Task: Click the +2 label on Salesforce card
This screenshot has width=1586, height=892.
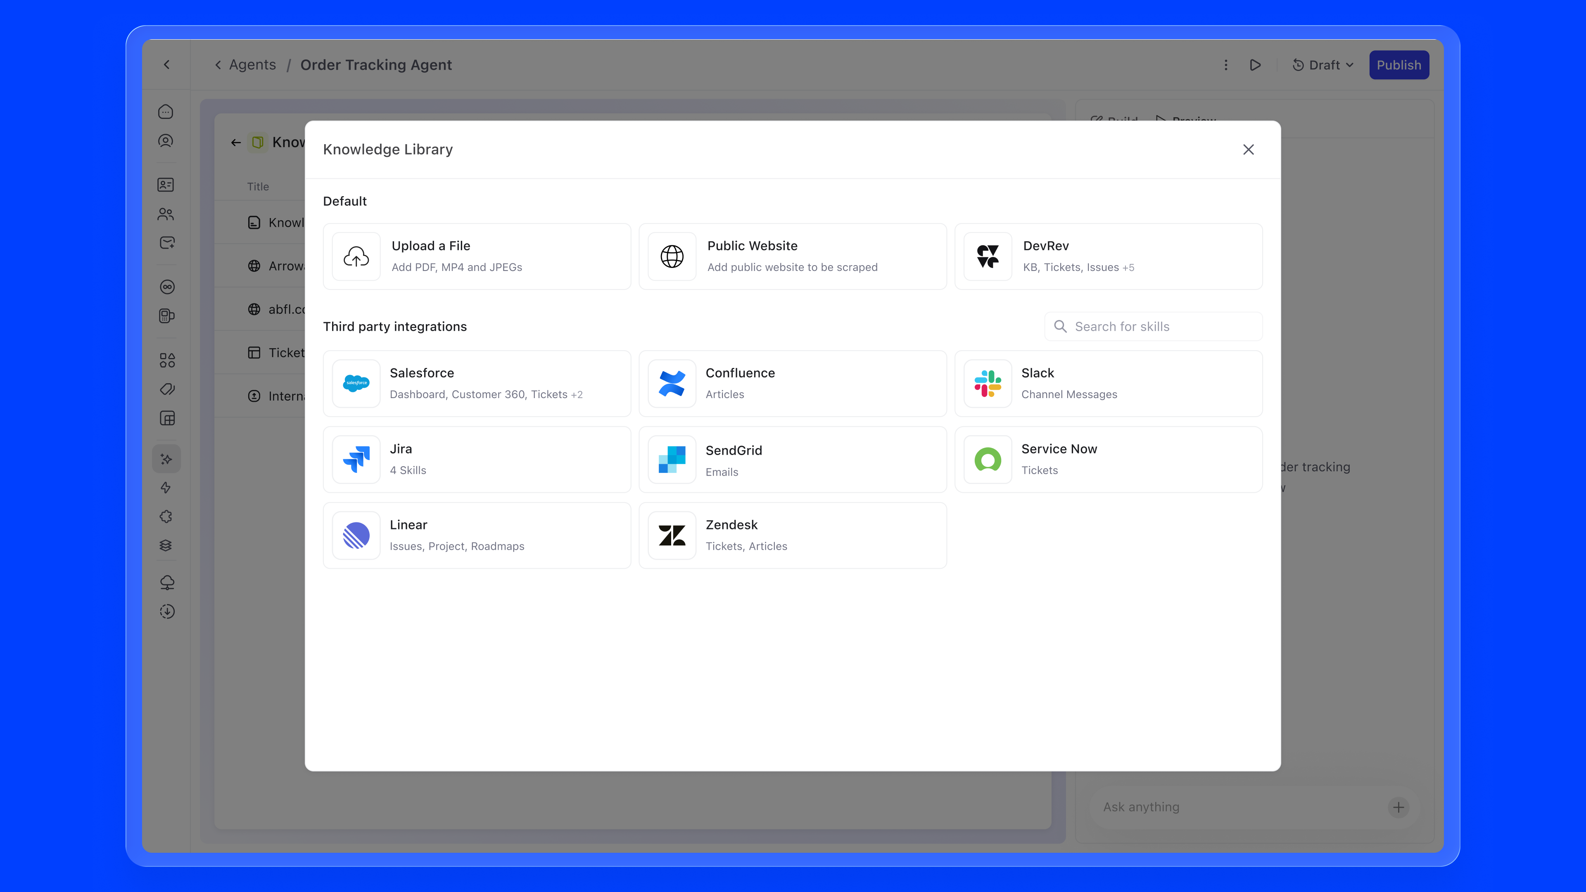Action: pyautogui.click(x=576, y=395)
